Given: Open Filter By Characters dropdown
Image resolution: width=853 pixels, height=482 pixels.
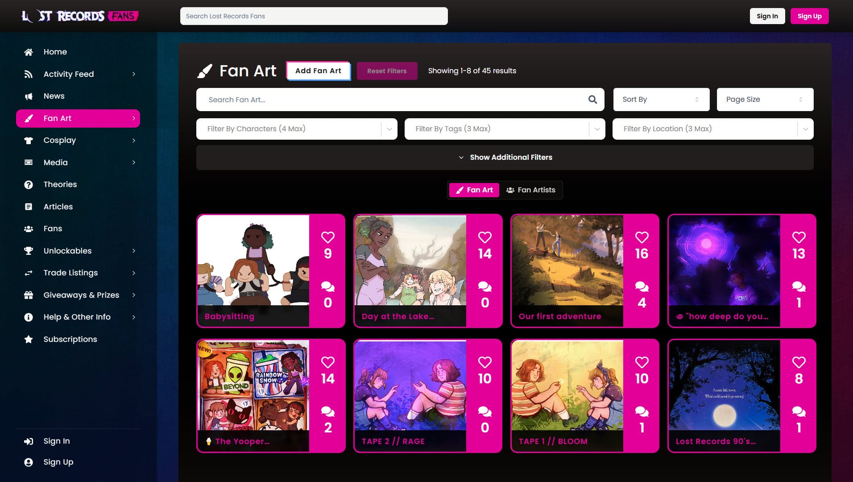Looking at the screenshot, I should [x=297, y=129].
